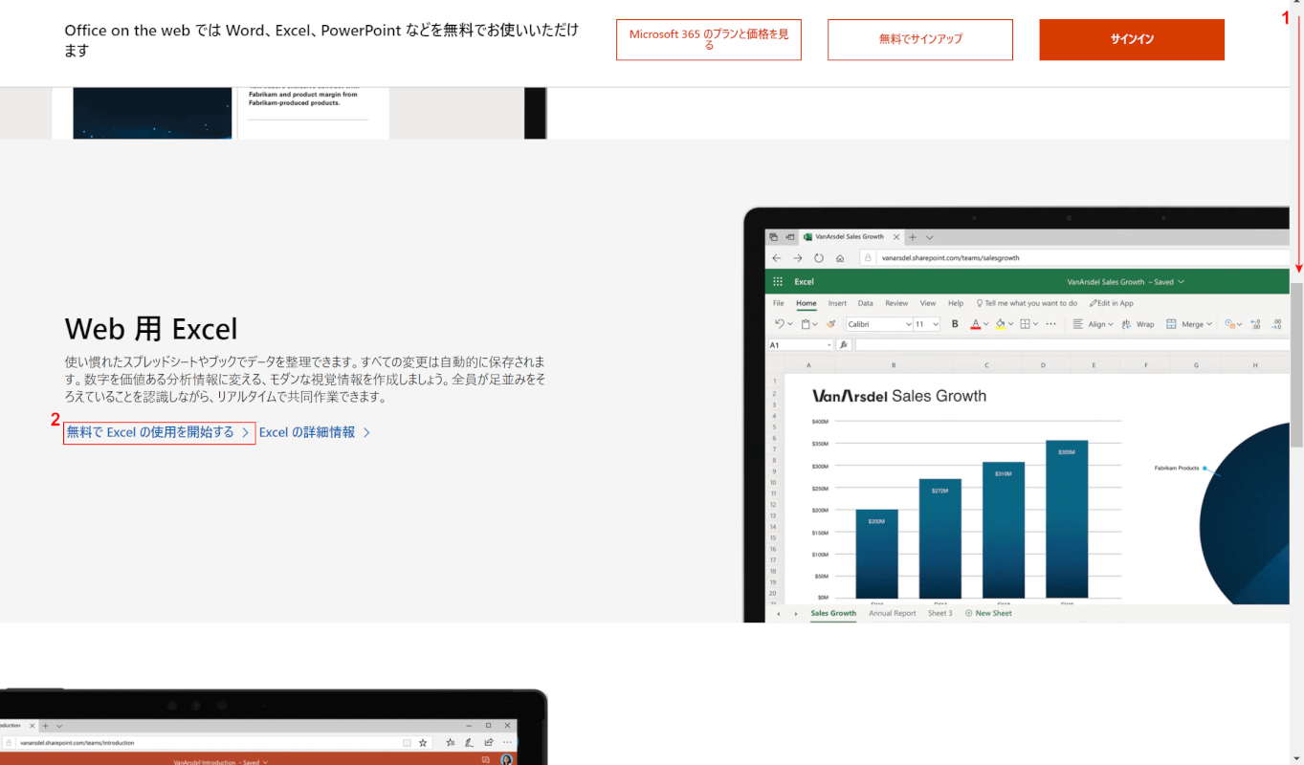Image resolution: width=1304 pixels, height=765 pixels.
Task: Open the tab list chevron in Excel preview browser
Action: pos(930,237)
